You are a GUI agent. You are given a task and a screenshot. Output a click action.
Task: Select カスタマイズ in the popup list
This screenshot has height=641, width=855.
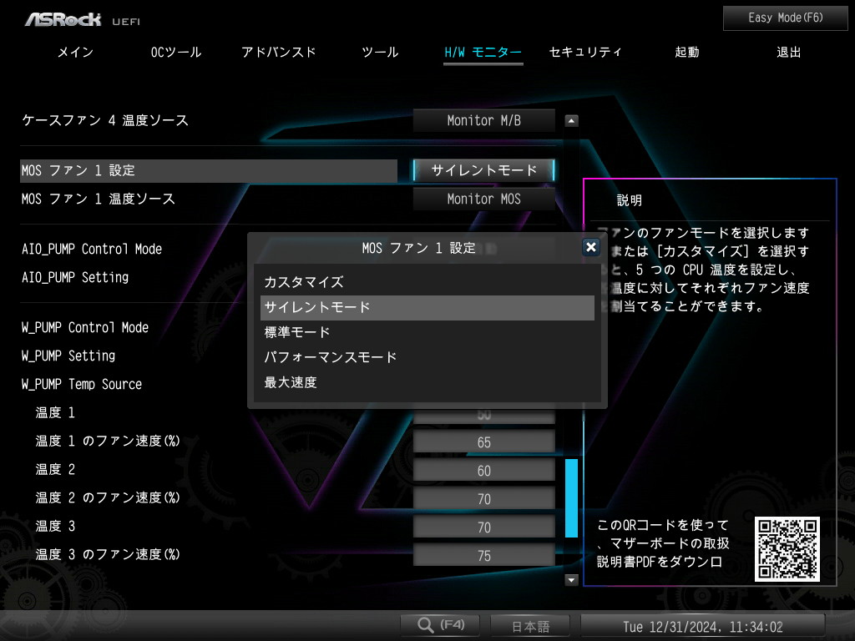coord(427,282)
